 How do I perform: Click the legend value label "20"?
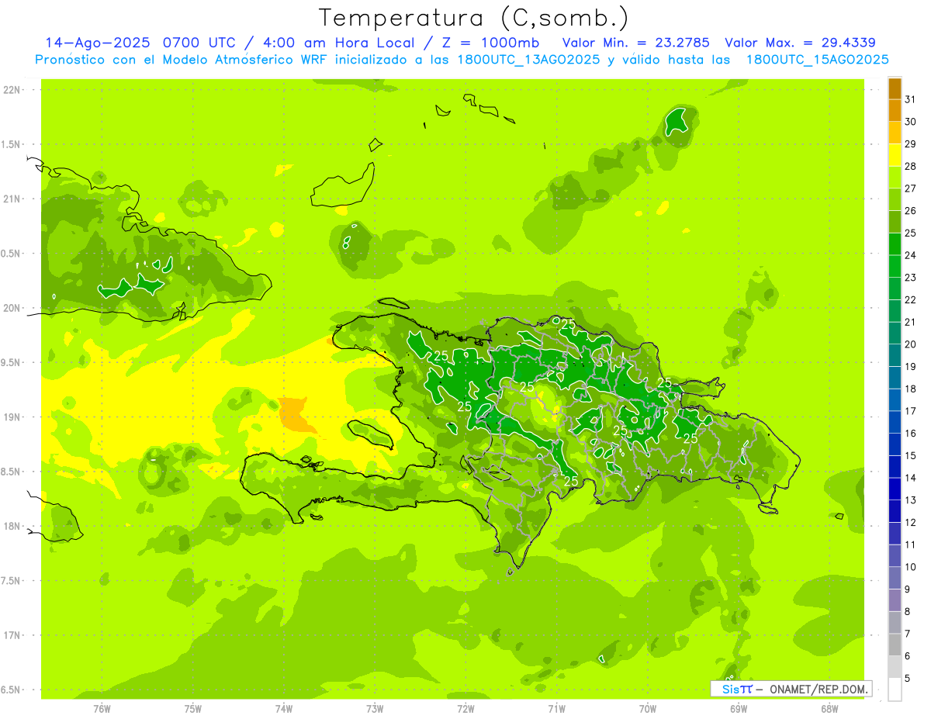tap(911, 344)
